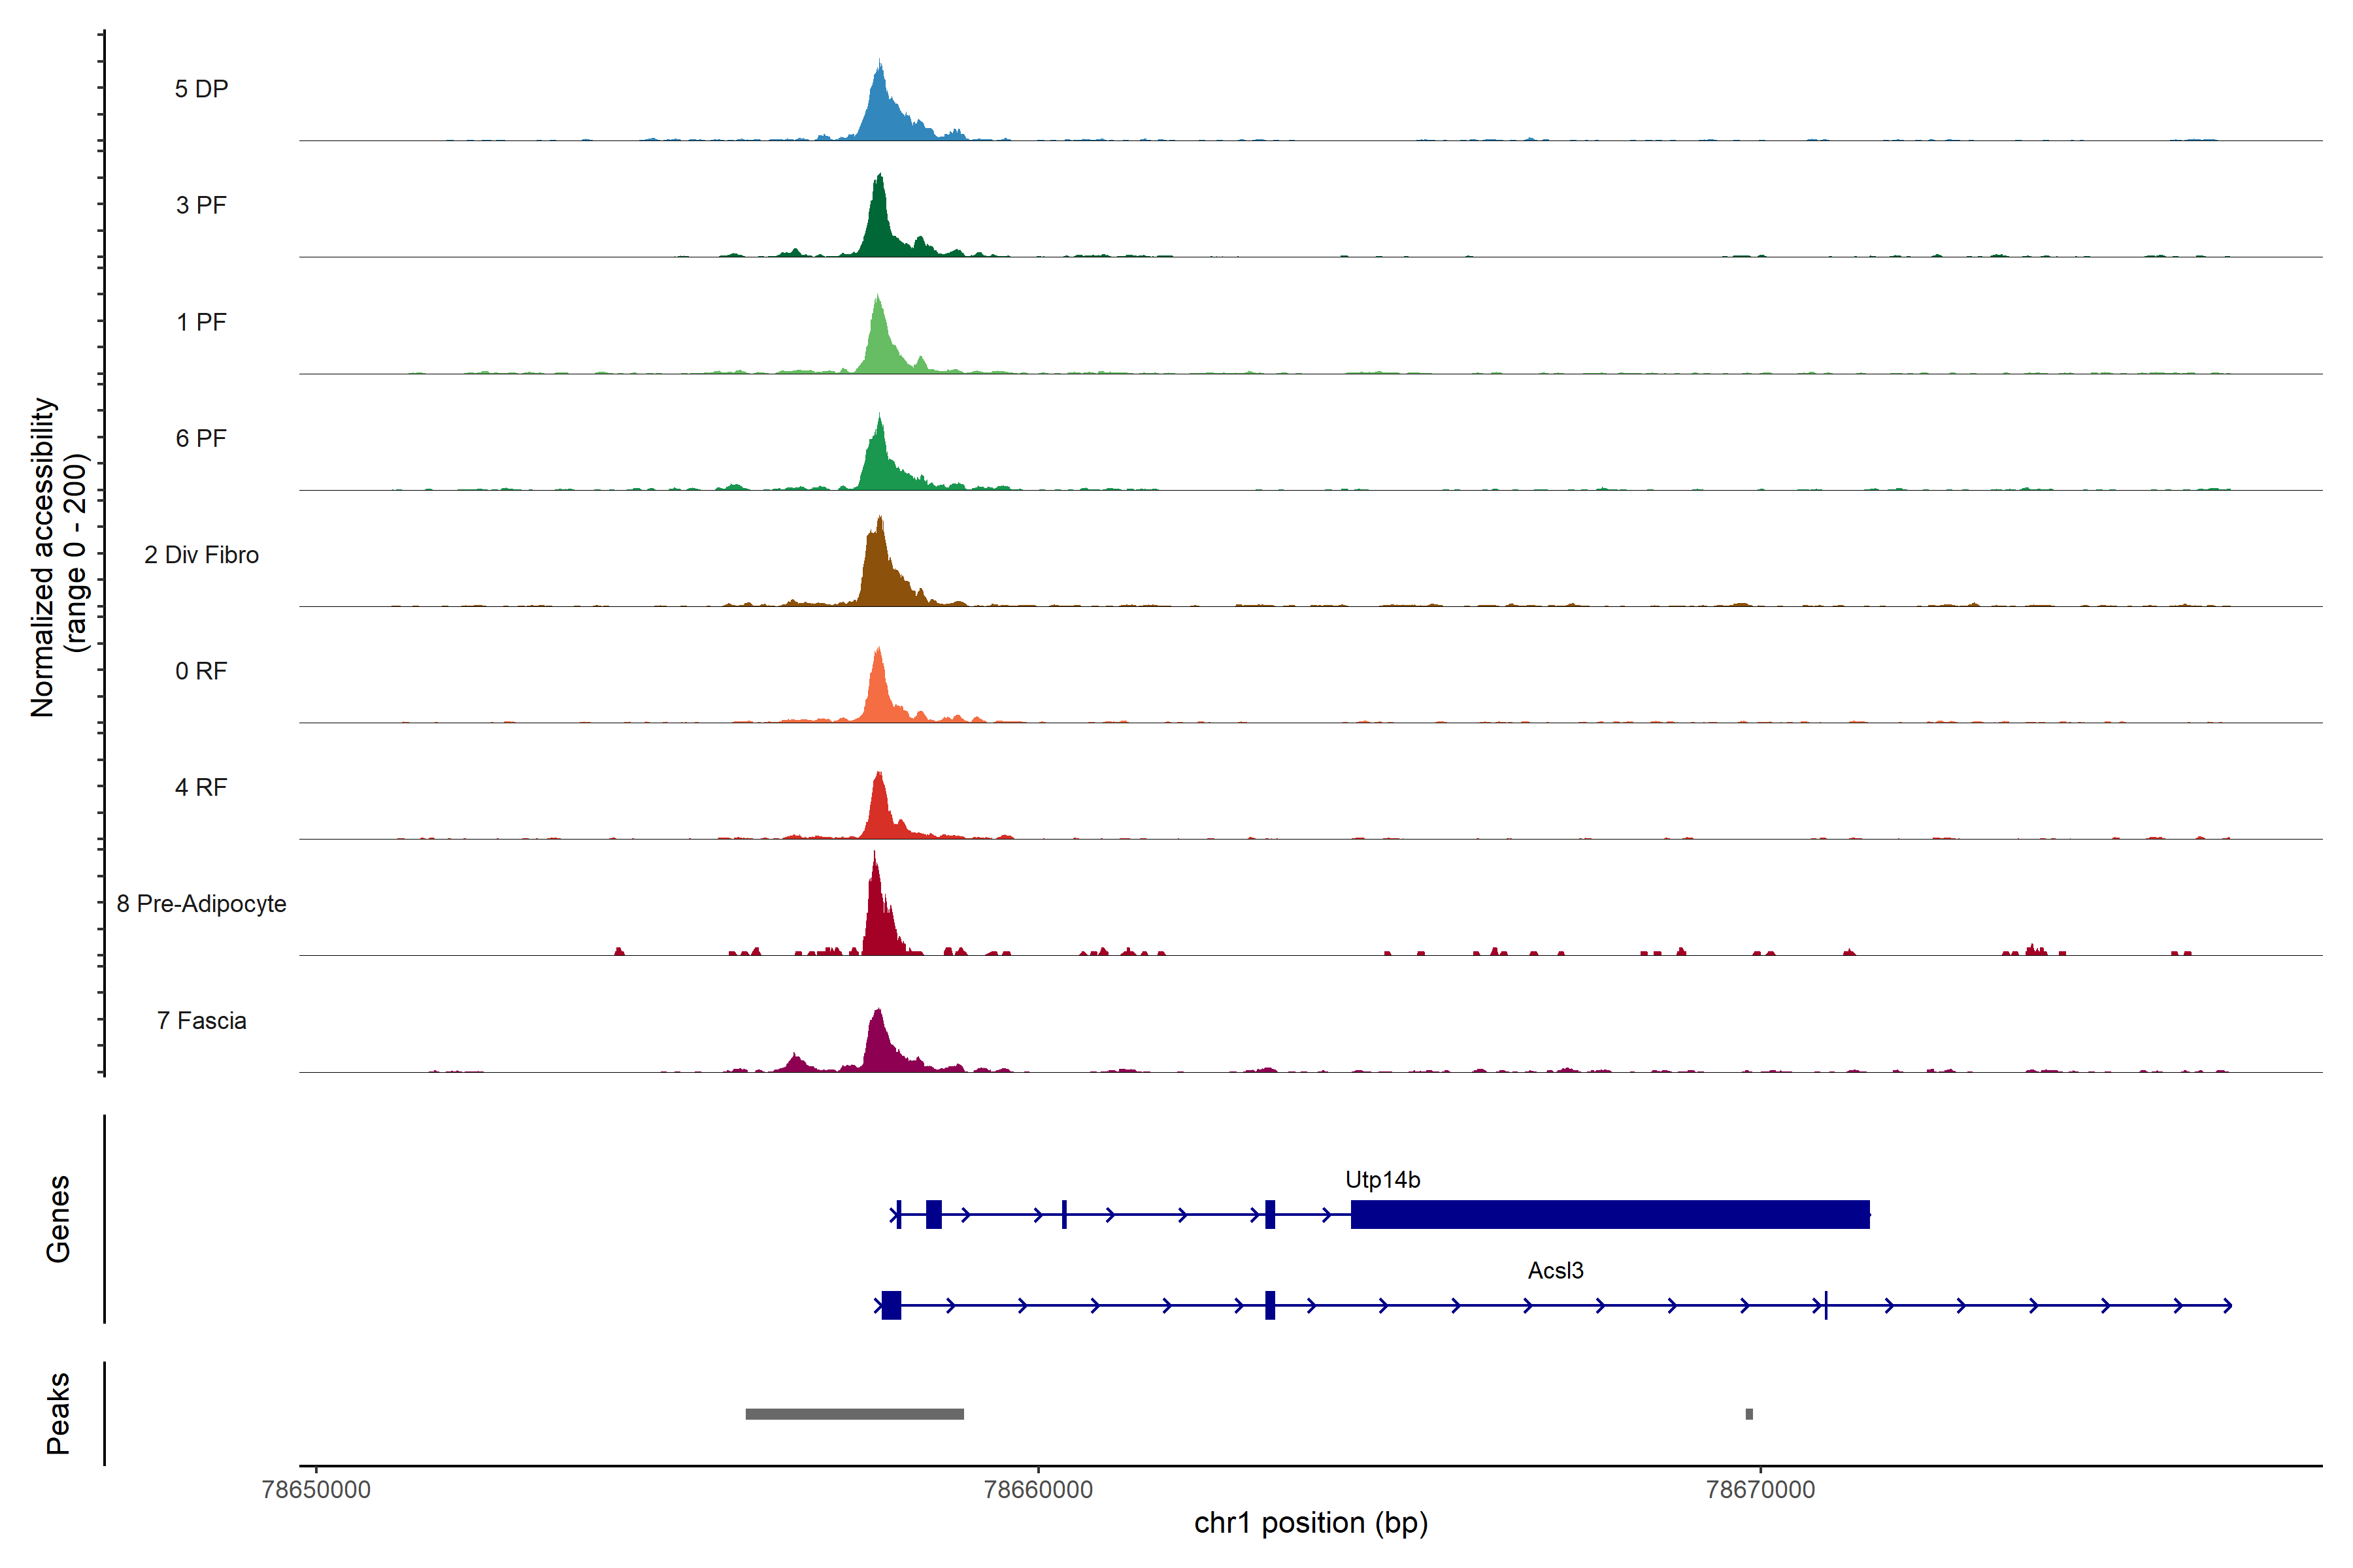Select the 2 Div Fibro label

[201, 555]
